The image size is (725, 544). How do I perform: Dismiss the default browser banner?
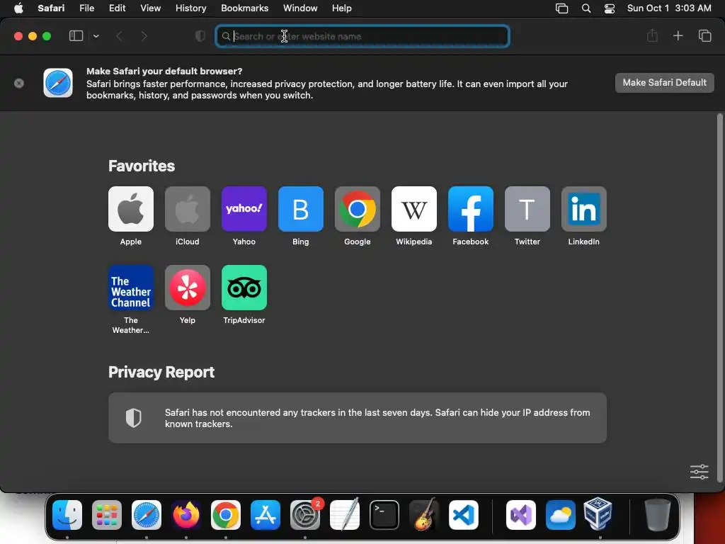[x=19, y=84]
